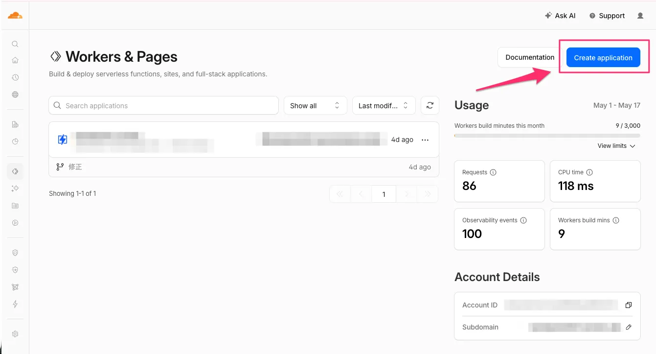Open sidebar search magnifier icon
This screenshot has width=656, height=354.
[15, 44]
